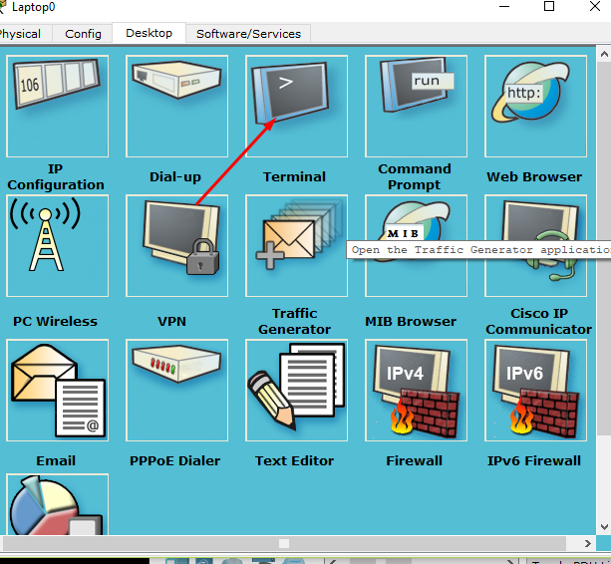Viewport: 611px width, 564px height.
Task: Open the IPv6 Firewall app
Action: click(536, 391)
